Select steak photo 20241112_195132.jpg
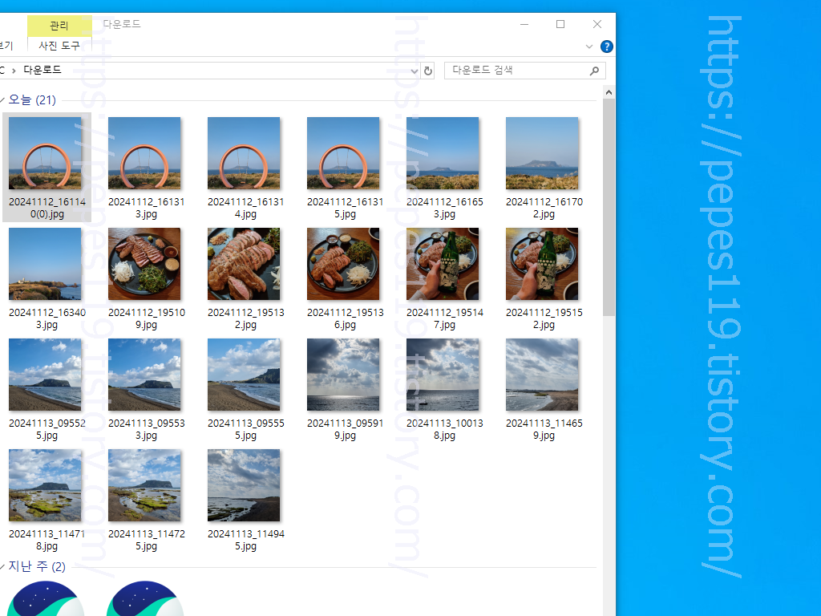This screenshot has width=821, height=616. [244, 264]
